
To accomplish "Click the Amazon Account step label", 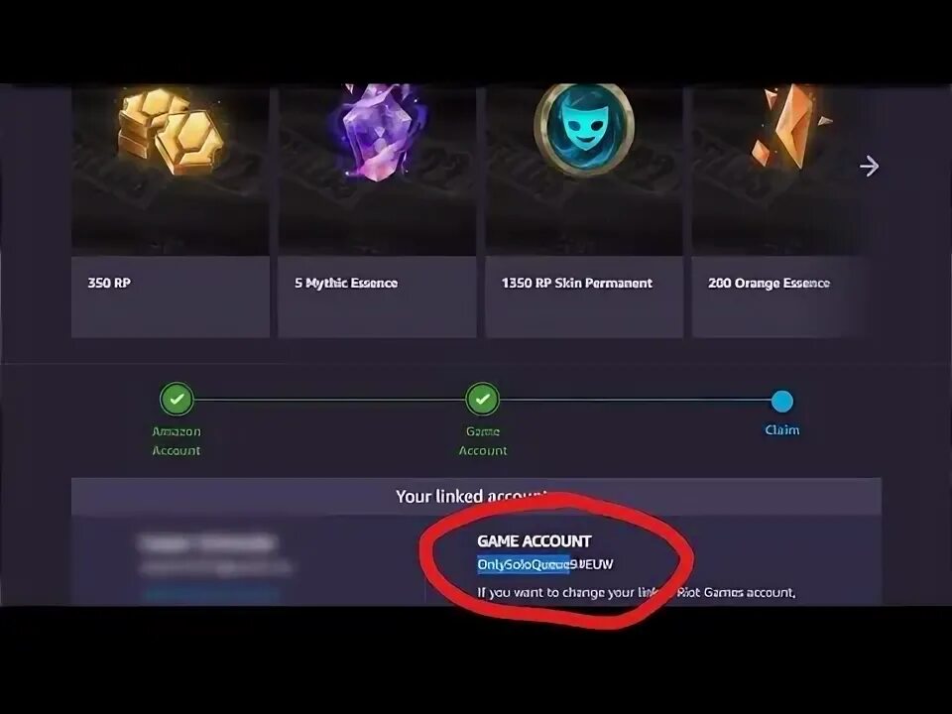I will (177, 440).
